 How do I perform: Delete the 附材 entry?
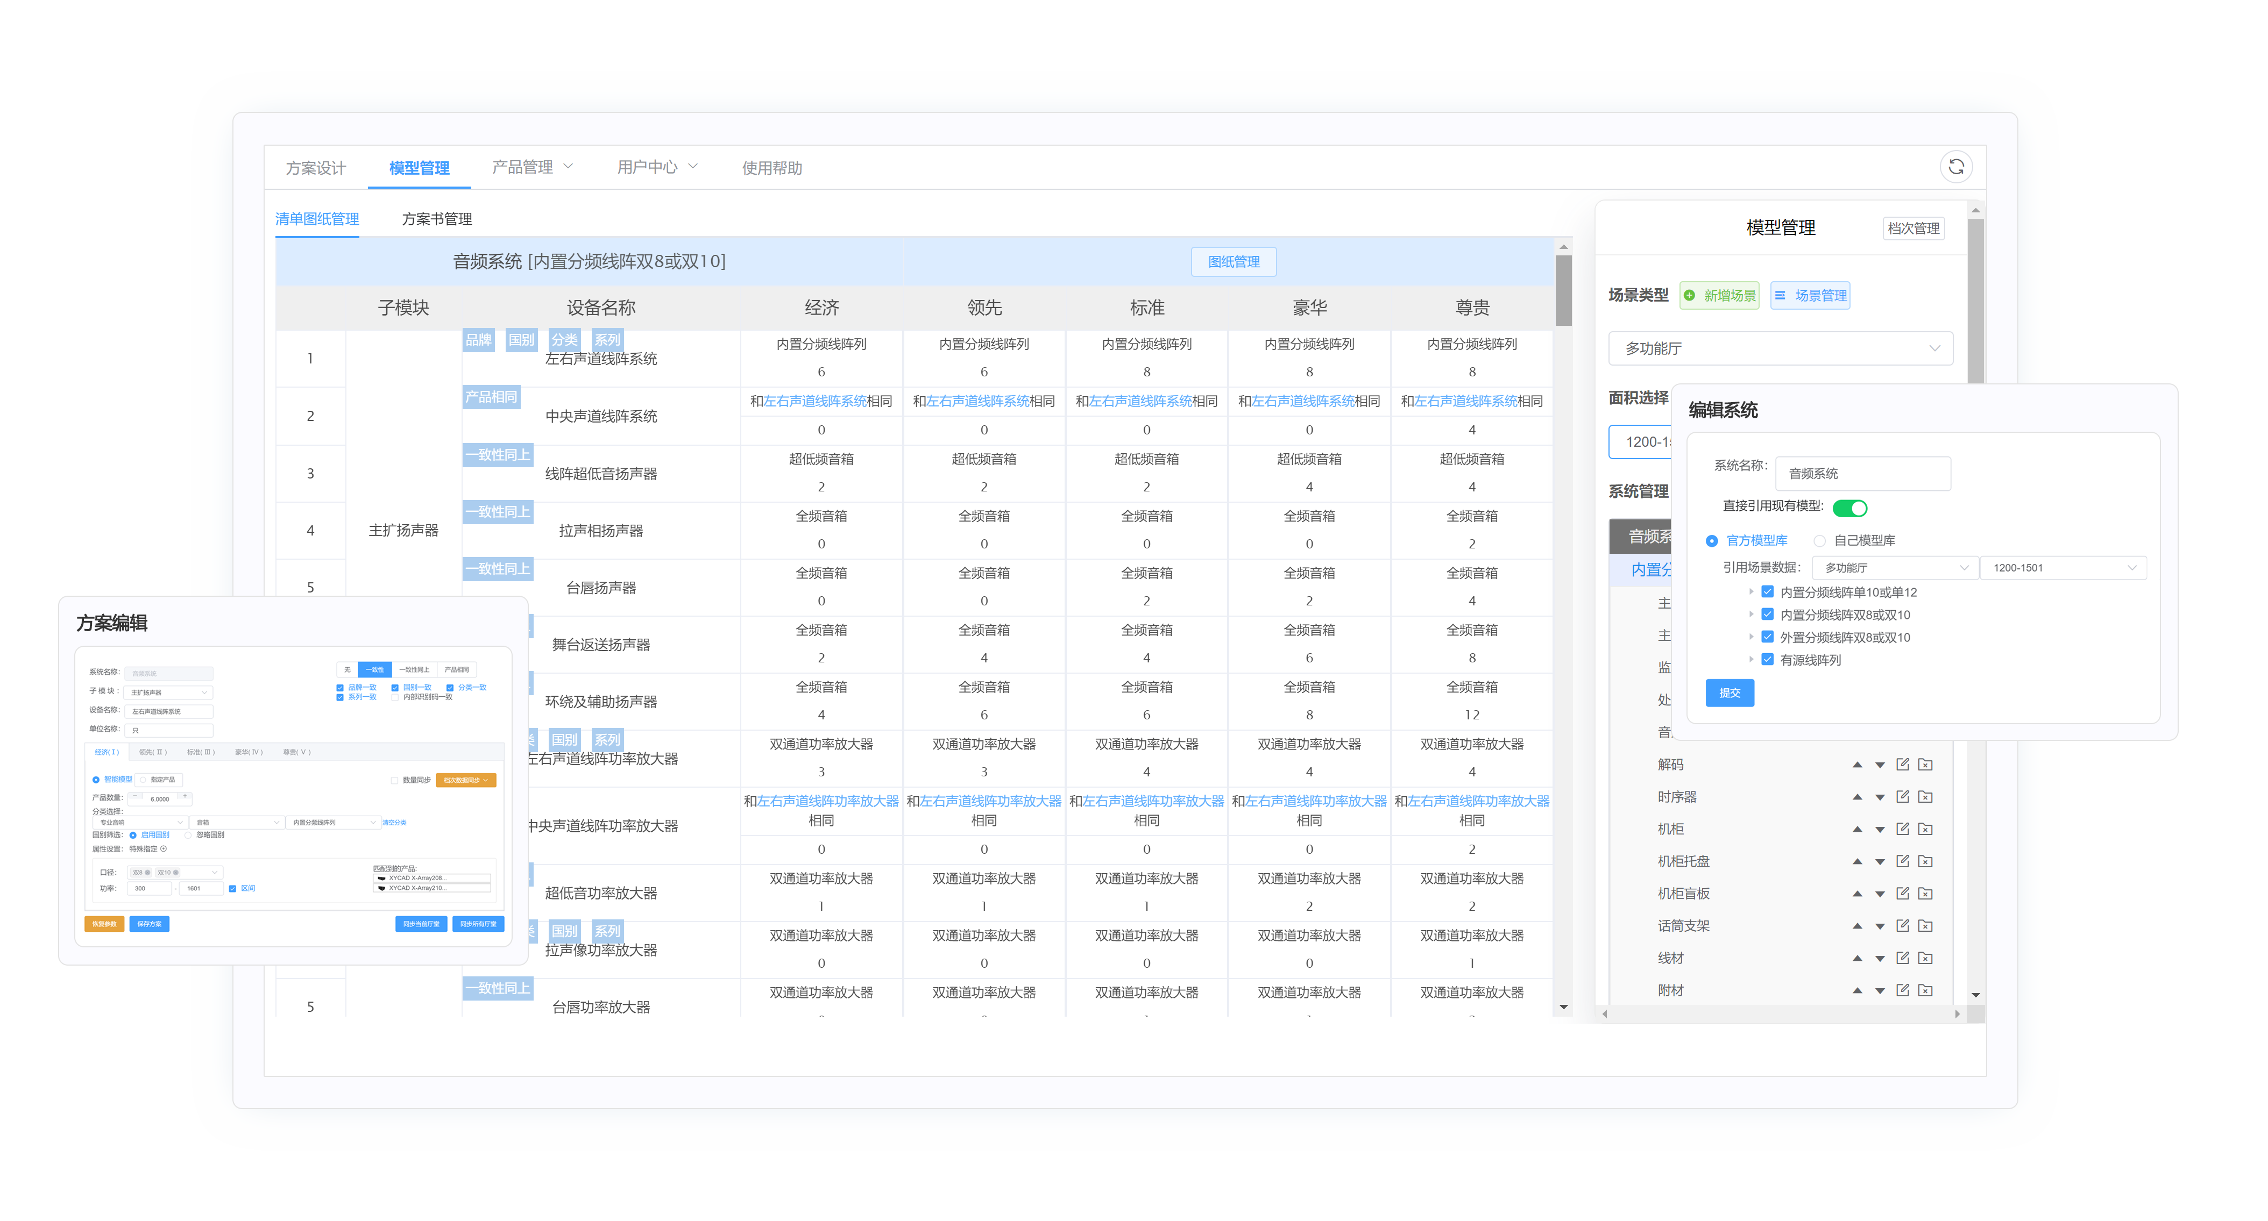click(1925, 990)
